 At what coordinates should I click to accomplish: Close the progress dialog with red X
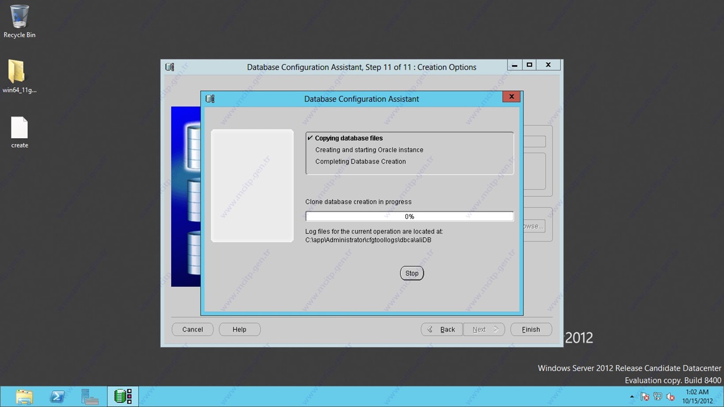coord(511,97)
